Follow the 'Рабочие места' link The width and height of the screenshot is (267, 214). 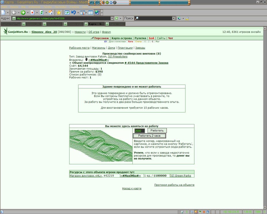click(79, 48)
